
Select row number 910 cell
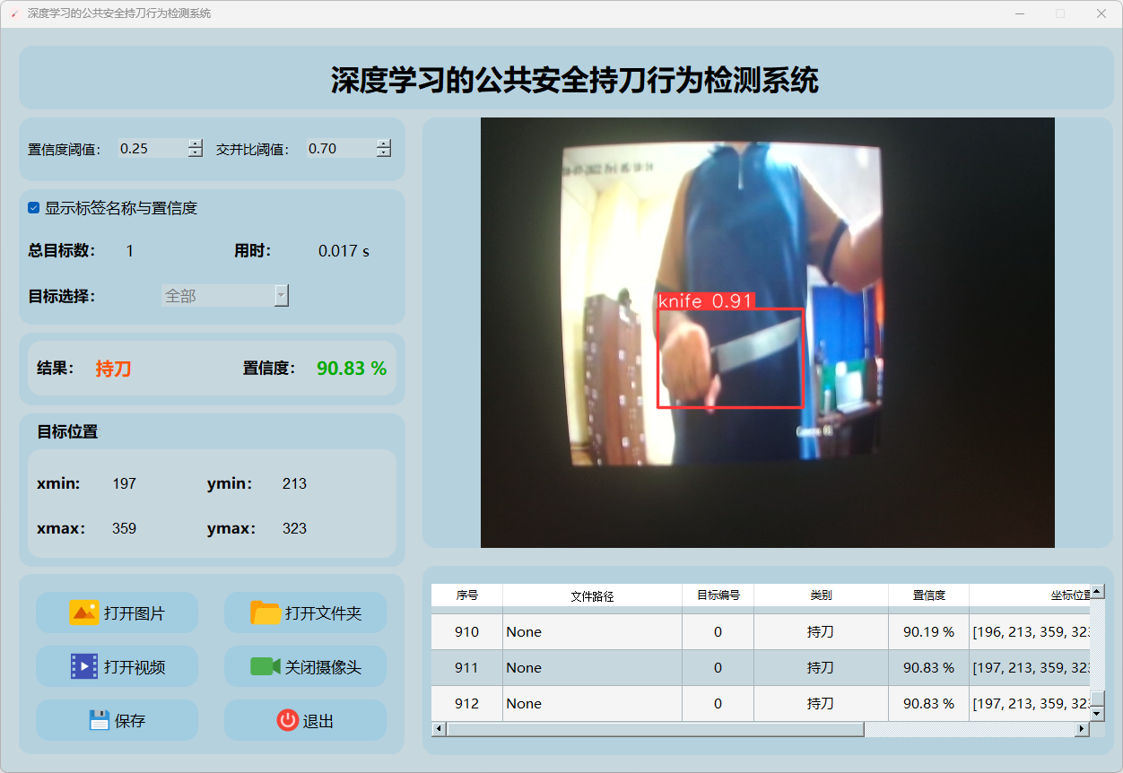click(x=466, y=632)
